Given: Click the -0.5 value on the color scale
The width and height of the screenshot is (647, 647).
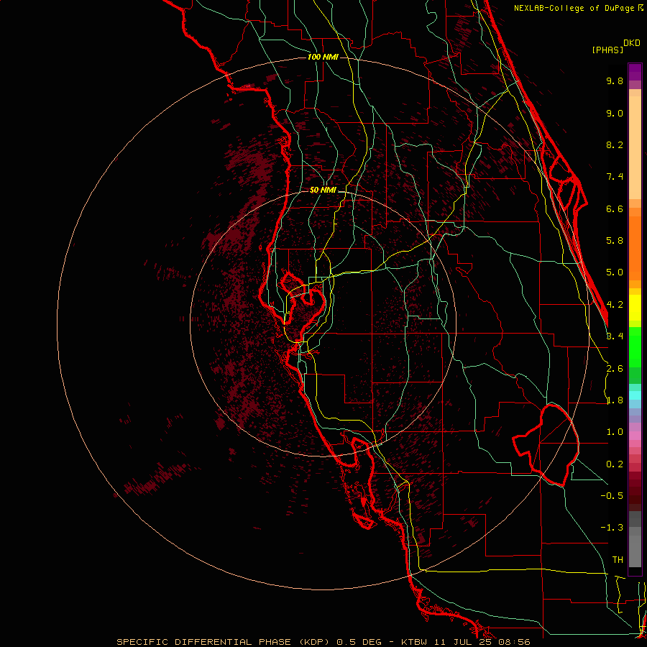Looking at the screenshot, I should pyautogui.click(x=612, y=495).
